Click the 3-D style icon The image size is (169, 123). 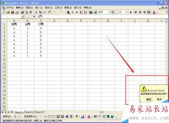tap(113, 116)
